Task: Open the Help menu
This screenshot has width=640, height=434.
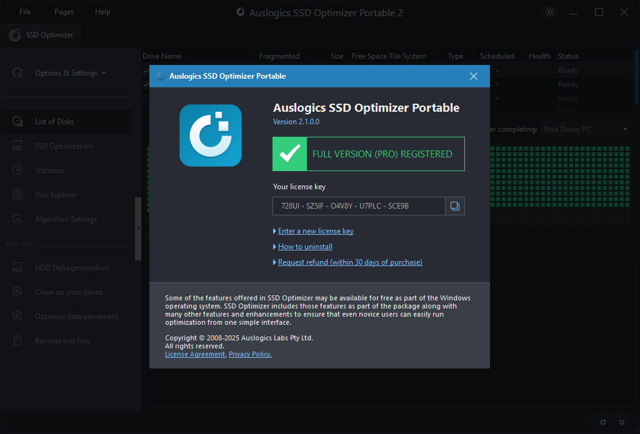Action: pos(103,12)
